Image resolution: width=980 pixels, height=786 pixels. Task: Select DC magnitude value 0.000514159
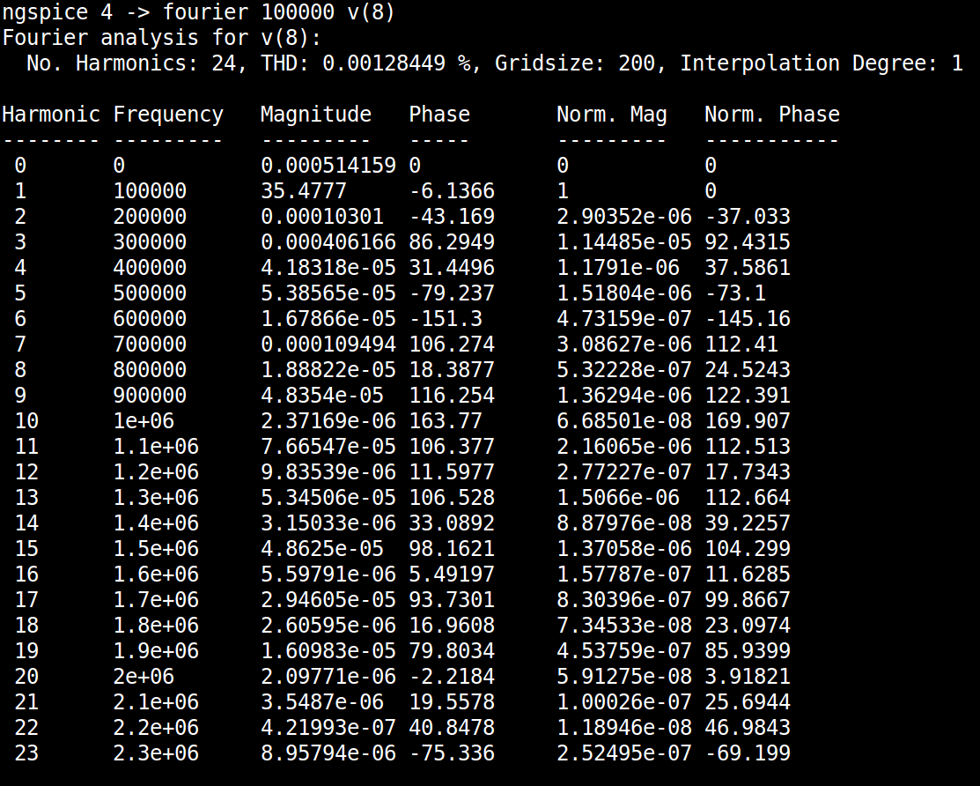pos(328,166)
